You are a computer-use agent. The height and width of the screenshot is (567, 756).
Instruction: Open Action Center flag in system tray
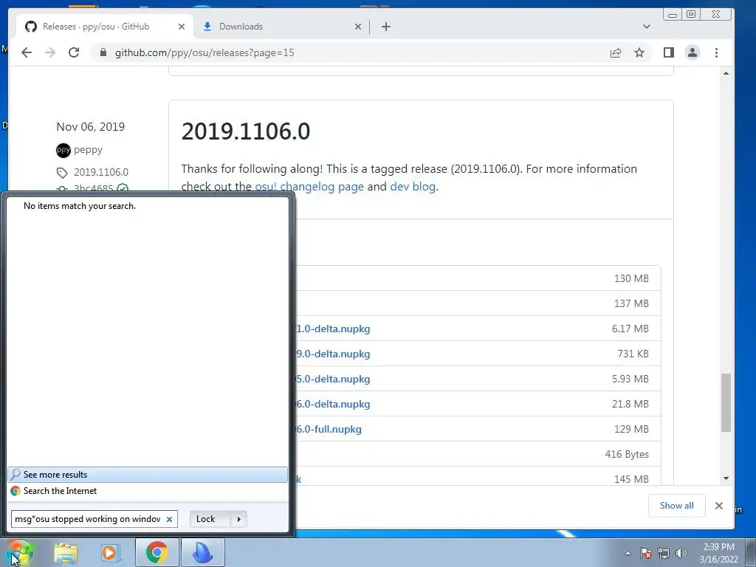tap(645, 553)
